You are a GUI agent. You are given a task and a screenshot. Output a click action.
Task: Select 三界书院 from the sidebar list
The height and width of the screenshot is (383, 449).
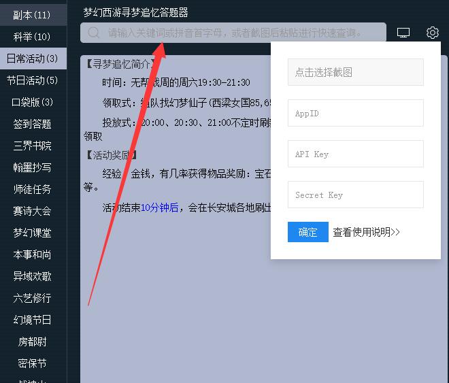(32, 146)
